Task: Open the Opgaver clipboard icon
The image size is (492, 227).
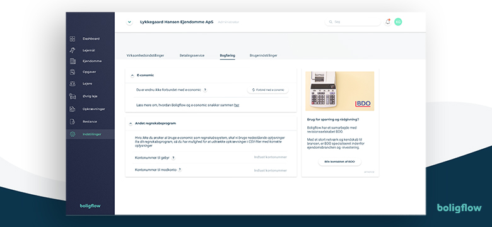Action: pyautogui.click(x=73, y=72)
